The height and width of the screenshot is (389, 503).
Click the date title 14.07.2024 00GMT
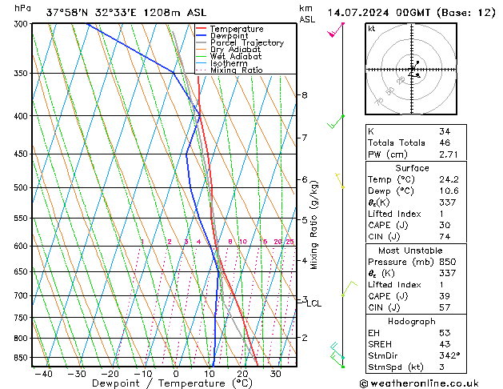coord(409,13)
